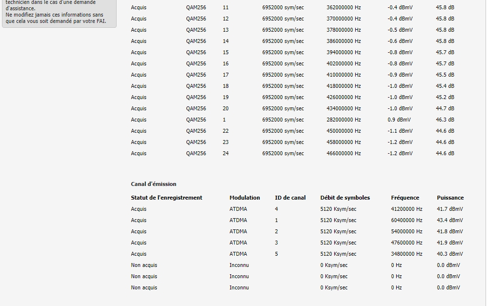Image resolution: width=487 pixels, height=306 pixels.
Task: Select the "Débit de symboles" column header
Action: pyautogui.click(x=345, y=198)
